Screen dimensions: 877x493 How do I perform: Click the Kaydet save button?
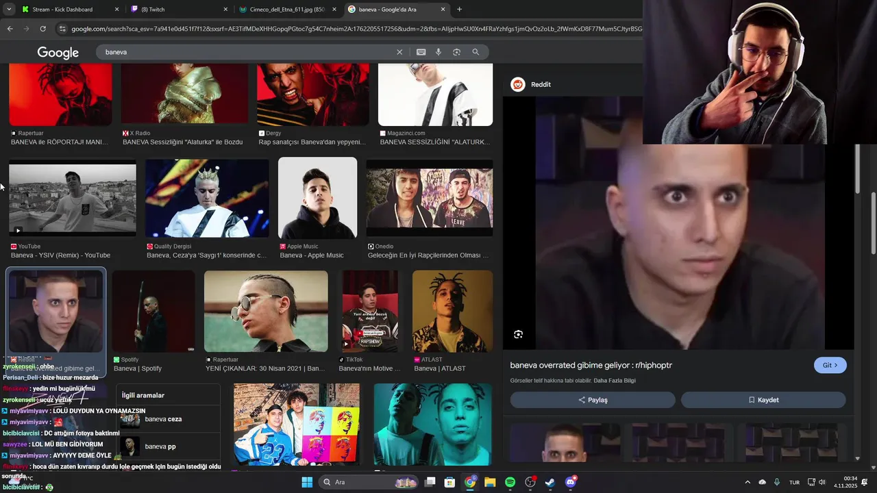[763, 400]
